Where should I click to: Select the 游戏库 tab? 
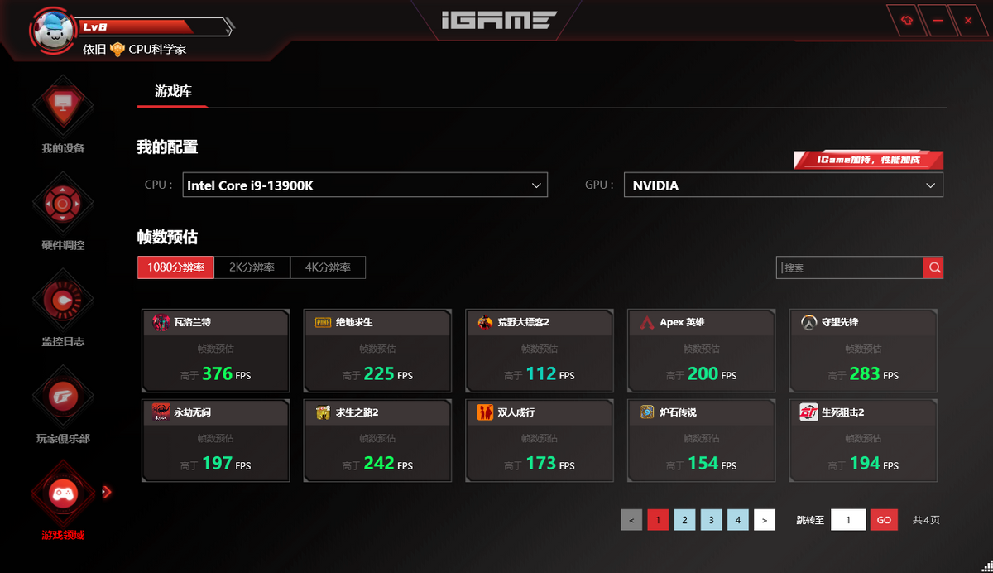[173, 91]
